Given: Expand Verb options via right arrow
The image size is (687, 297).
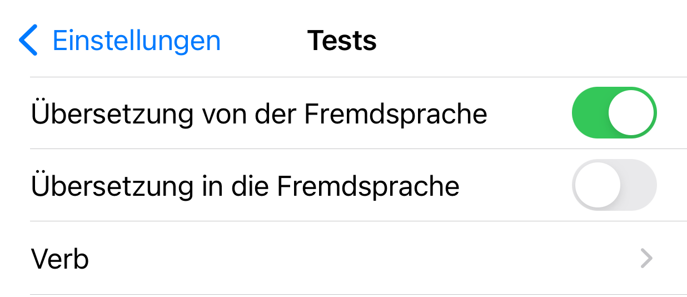Looking at the screenshot, I should point(646,259).
